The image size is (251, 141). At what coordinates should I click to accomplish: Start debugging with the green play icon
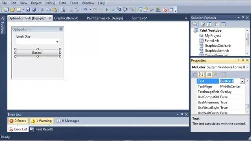[x=107, y=9]
